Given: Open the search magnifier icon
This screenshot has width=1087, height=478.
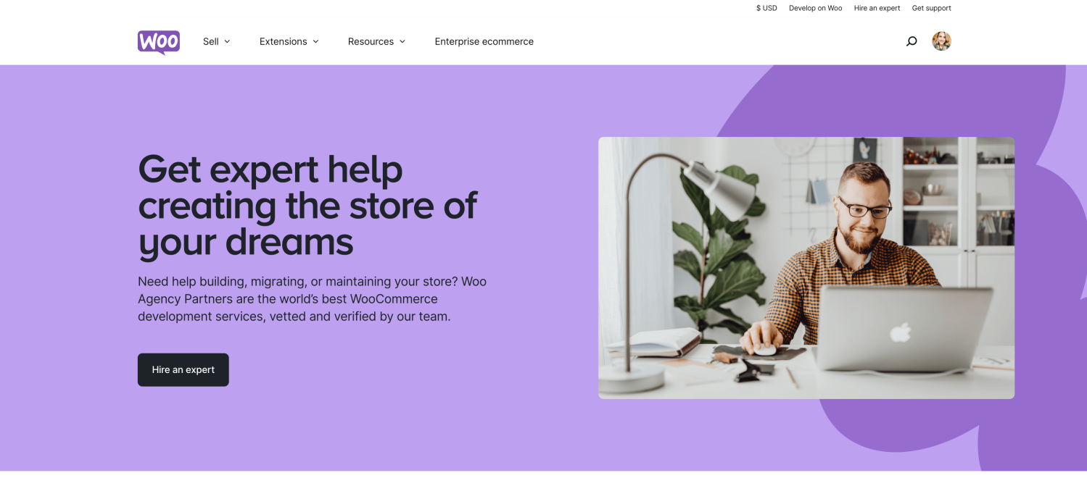Looking at the screenshot, I should (x=912, y=41).
